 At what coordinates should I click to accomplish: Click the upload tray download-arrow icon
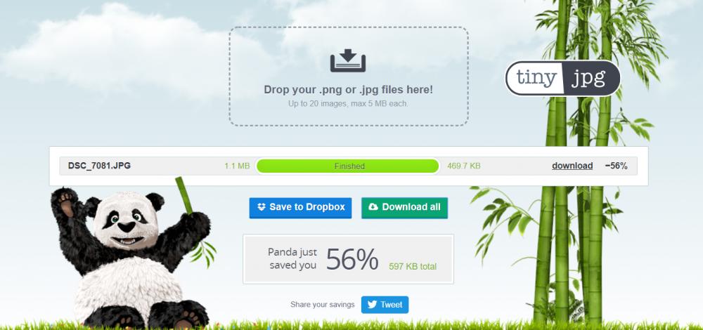click(x=348, y=60)
